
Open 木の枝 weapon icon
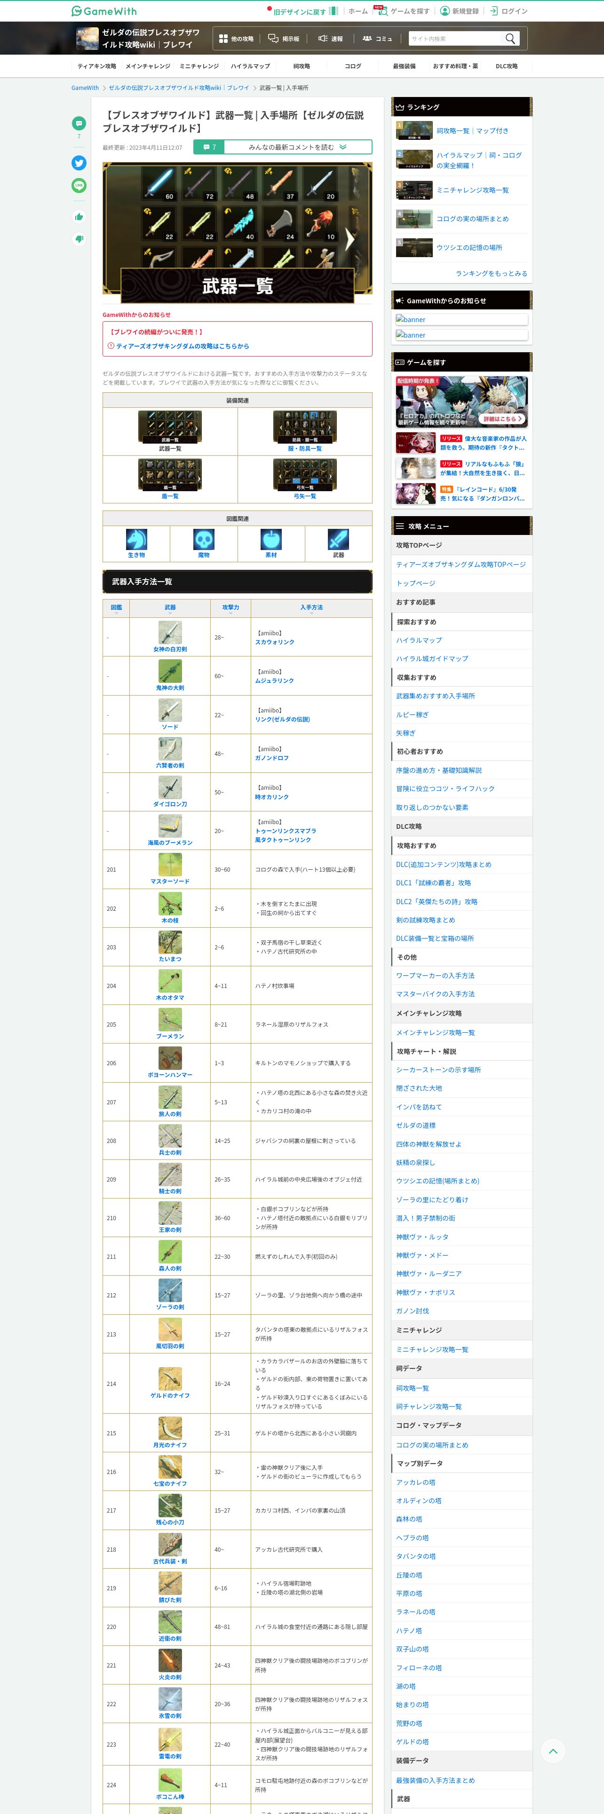170,904
